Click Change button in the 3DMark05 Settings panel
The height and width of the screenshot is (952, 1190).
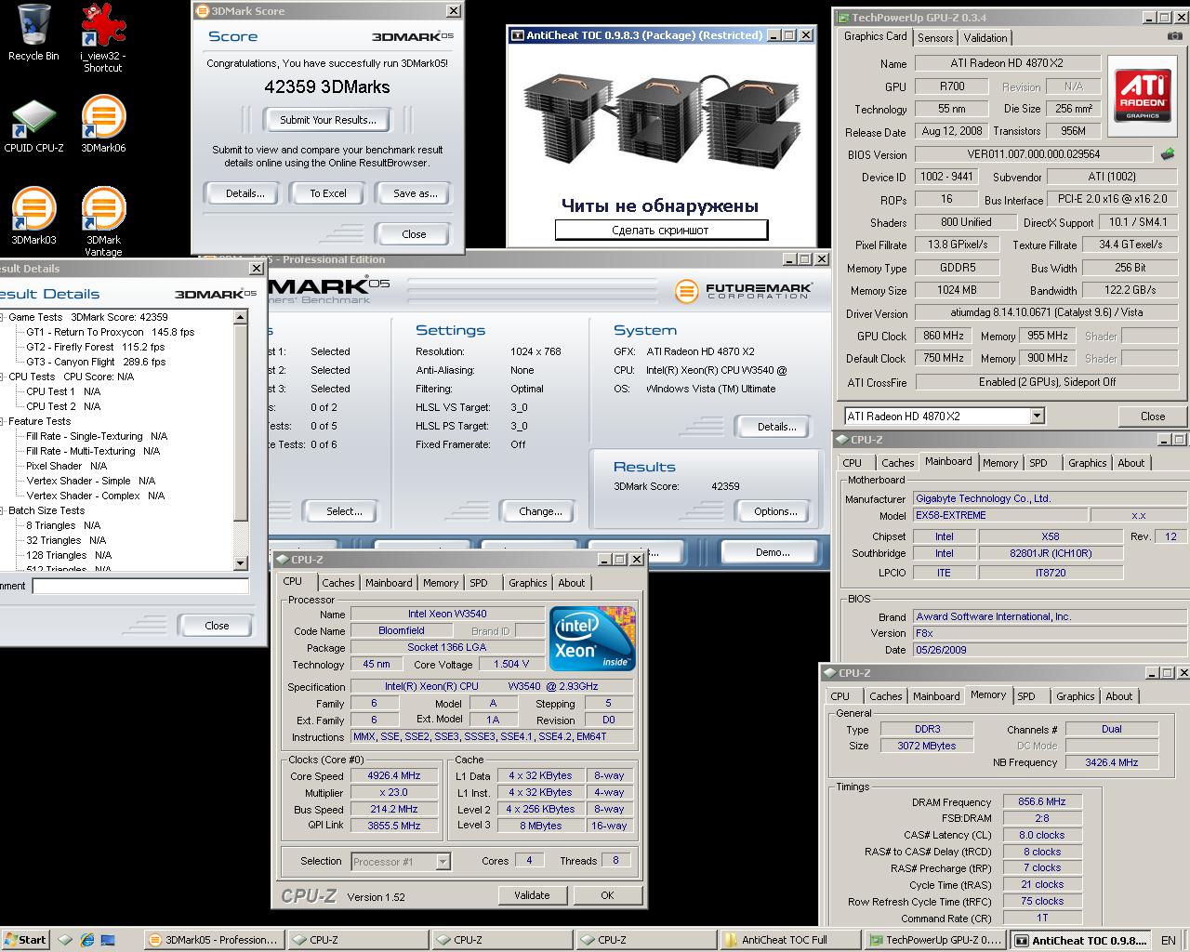click(540, 511)
